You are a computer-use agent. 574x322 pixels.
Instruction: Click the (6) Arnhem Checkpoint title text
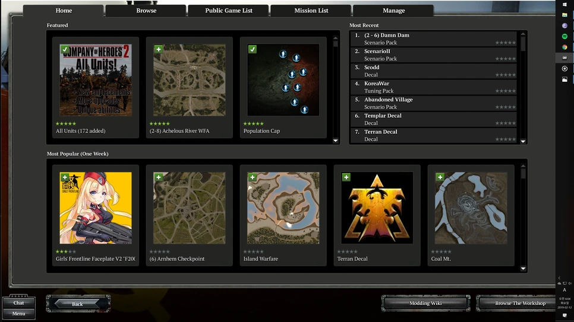pyautogui.click(x=177, y=259)
